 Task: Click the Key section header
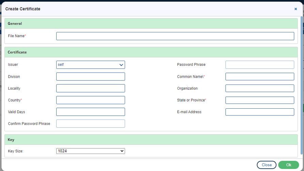151,140
